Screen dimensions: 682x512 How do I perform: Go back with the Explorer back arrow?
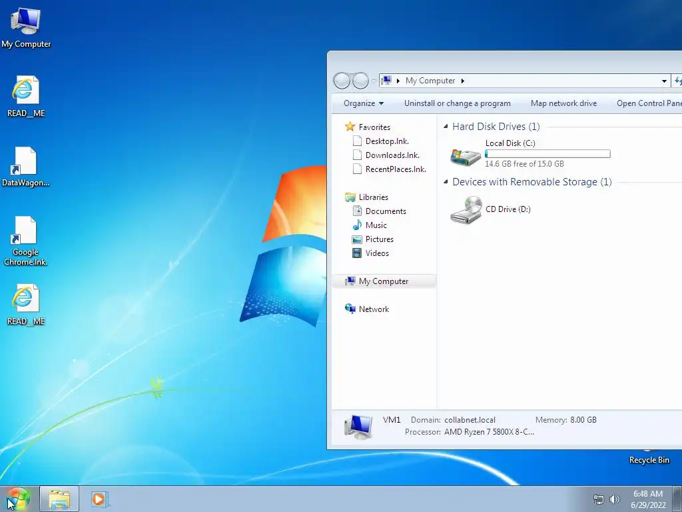342,81
